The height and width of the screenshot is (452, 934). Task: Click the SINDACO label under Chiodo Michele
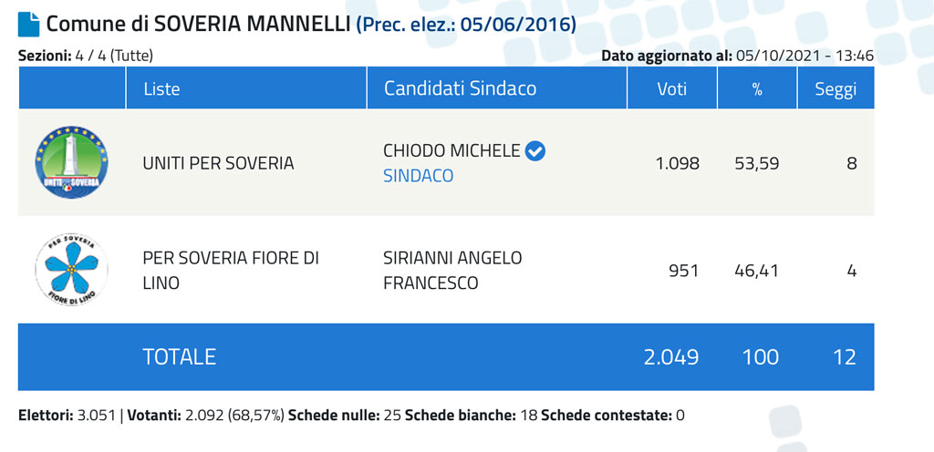(418, 176)
